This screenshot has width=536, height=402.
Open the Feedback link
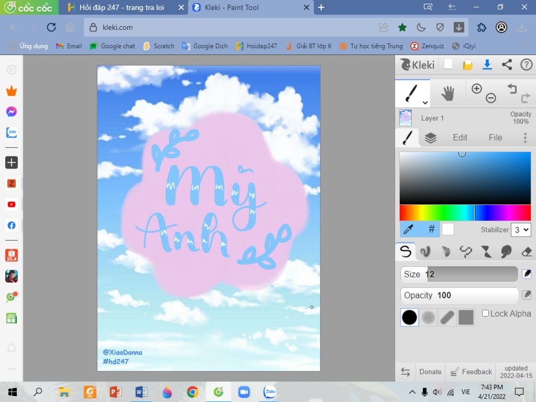(x=471, y=372)
